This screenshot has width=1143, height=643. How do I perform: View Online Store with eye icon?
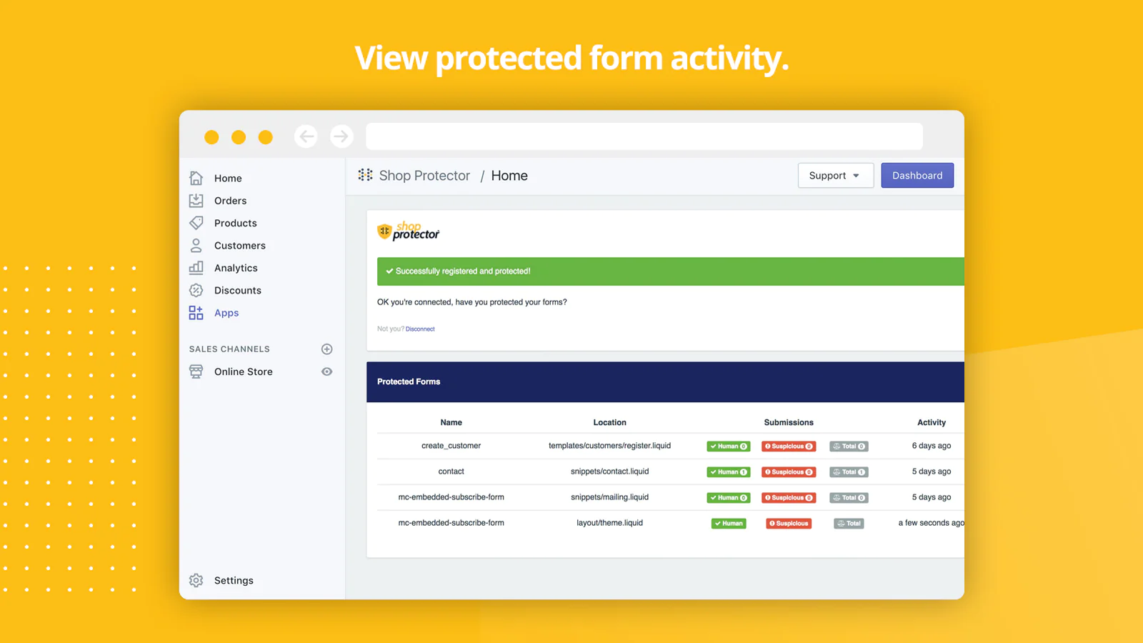coord(327,372)
